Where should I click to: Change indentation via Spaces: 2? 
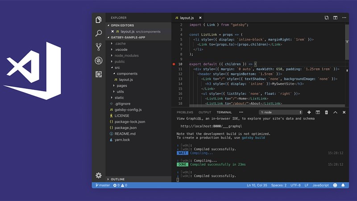click(278, 185)
